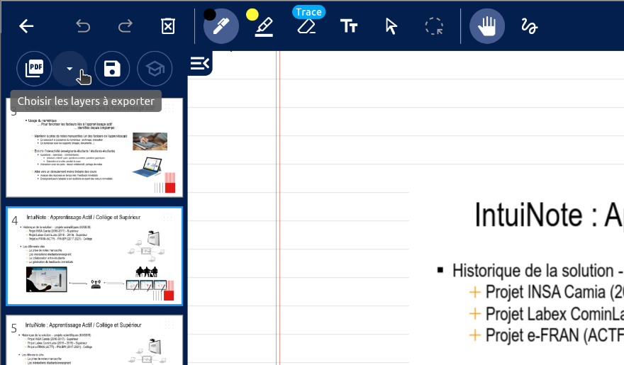Image resolution: width=624 pixels, height=365 pixels.
Task: Select the Highlighter tool
Action: click(x=264, y=27)
